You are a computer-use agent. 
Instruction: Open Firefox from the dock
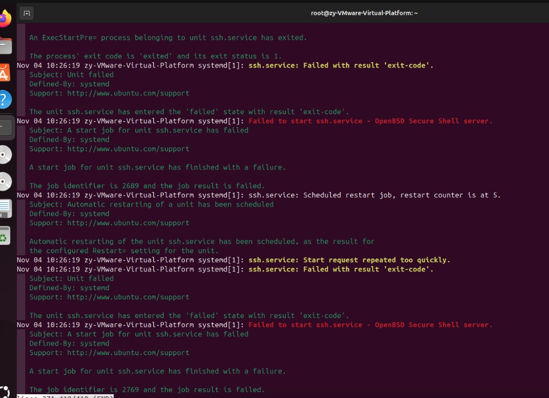[x=4, y=20]
